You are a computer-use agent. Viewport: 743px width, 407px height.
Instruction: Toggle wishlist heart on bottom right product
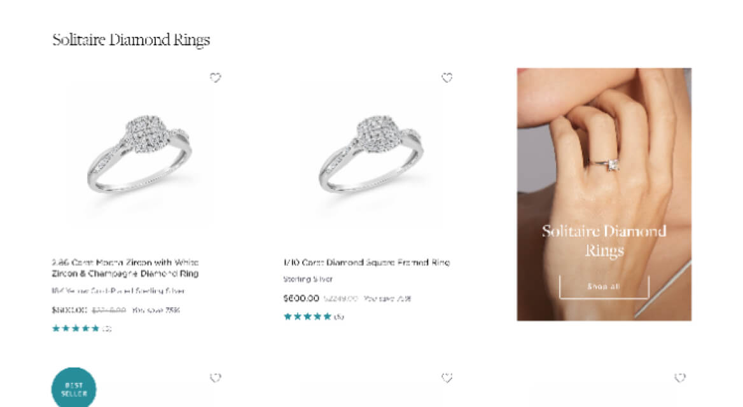tap(680, 378)
